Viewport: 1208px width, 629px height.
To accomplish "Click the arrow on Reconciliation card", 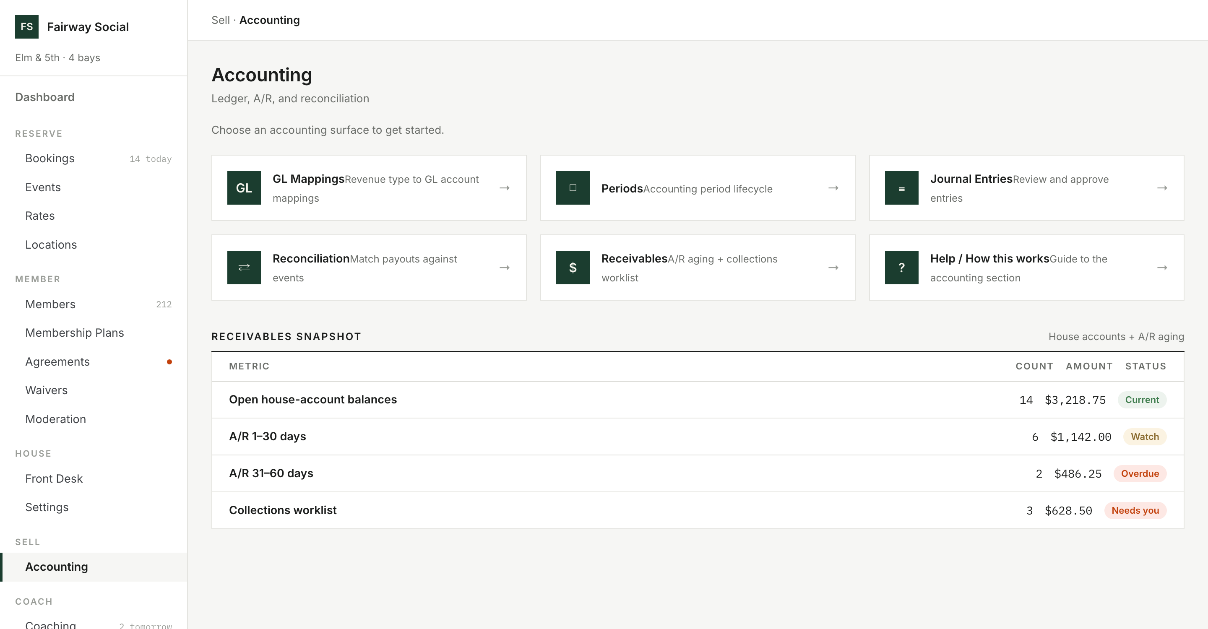I will [x=505, y=268].
